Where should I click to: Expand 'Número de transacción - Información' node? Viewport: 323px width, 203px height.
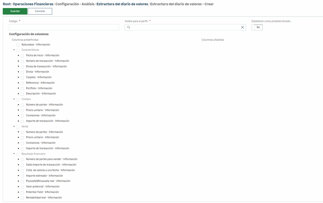point(19,61)
